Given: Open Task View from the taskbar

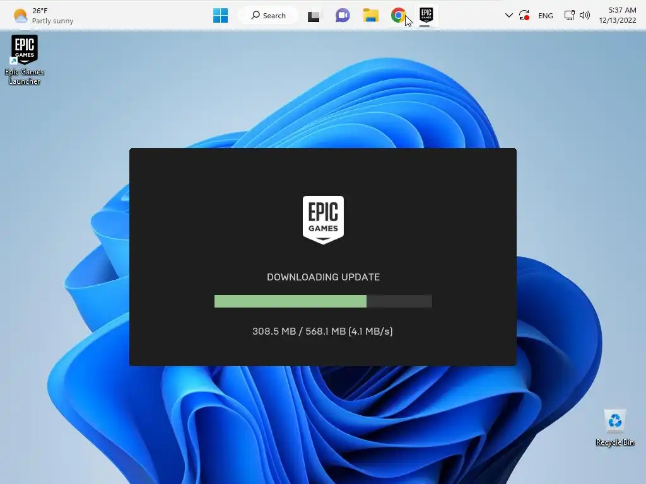Looking at the screenshot, I should pos(314,16).
